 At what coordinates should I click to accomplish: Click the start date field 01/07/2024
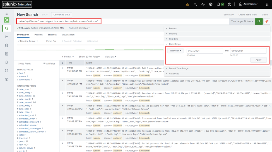point(205,51)
